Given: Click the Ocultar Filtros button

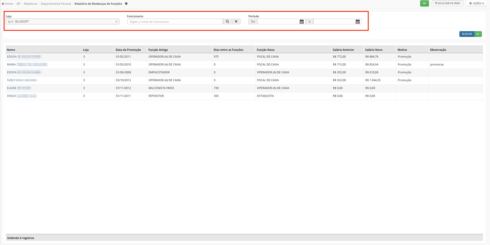Looking at the screenshot, I should pyautogui.click(x=448, y=3).
